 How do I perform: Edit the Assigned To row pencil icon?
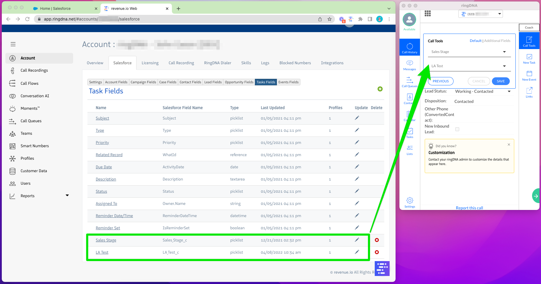coord(357,203)
